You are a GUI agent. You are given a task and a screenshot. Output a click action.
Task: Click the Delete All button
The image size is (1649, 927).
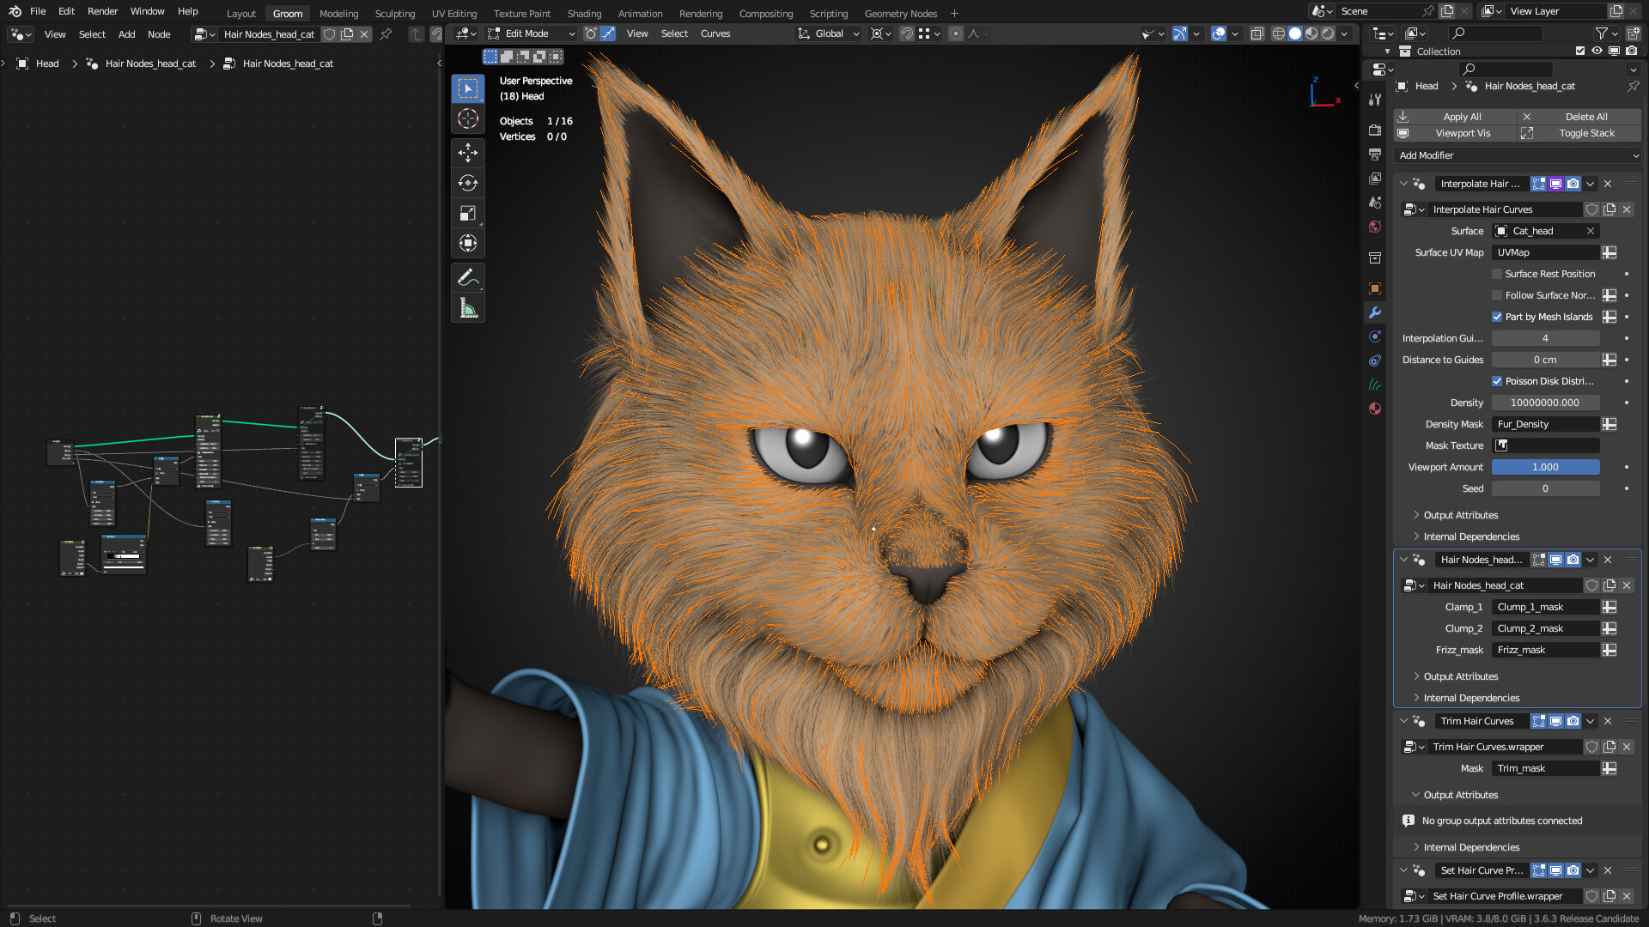pos(1585,117)
